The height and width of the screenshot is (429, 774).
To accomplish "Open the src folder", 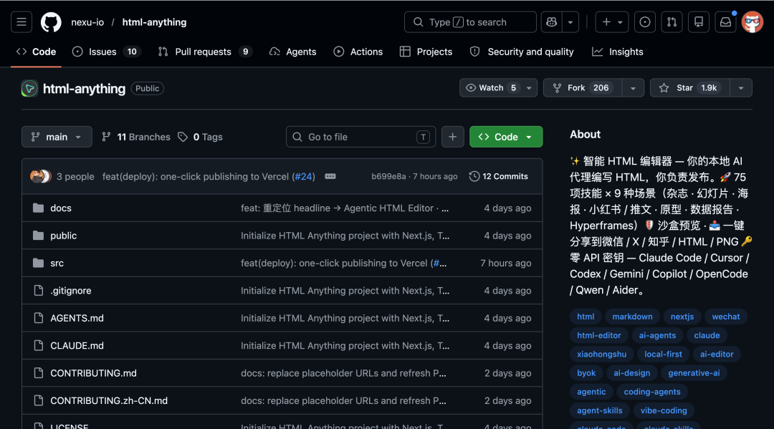I will pyautogui.click(x=57, y=264).
